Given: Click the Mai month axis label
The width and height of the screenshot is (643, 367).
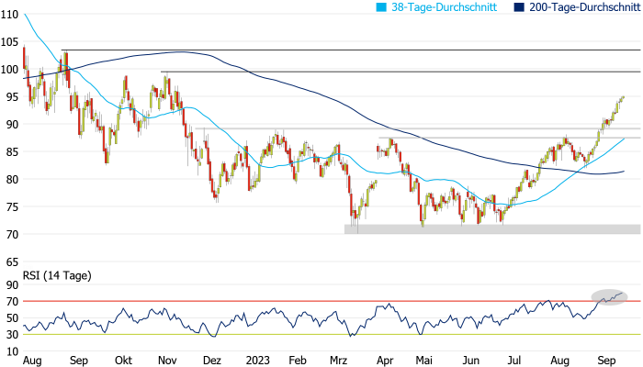Looking at the screenshot, I should click(424, 361).
